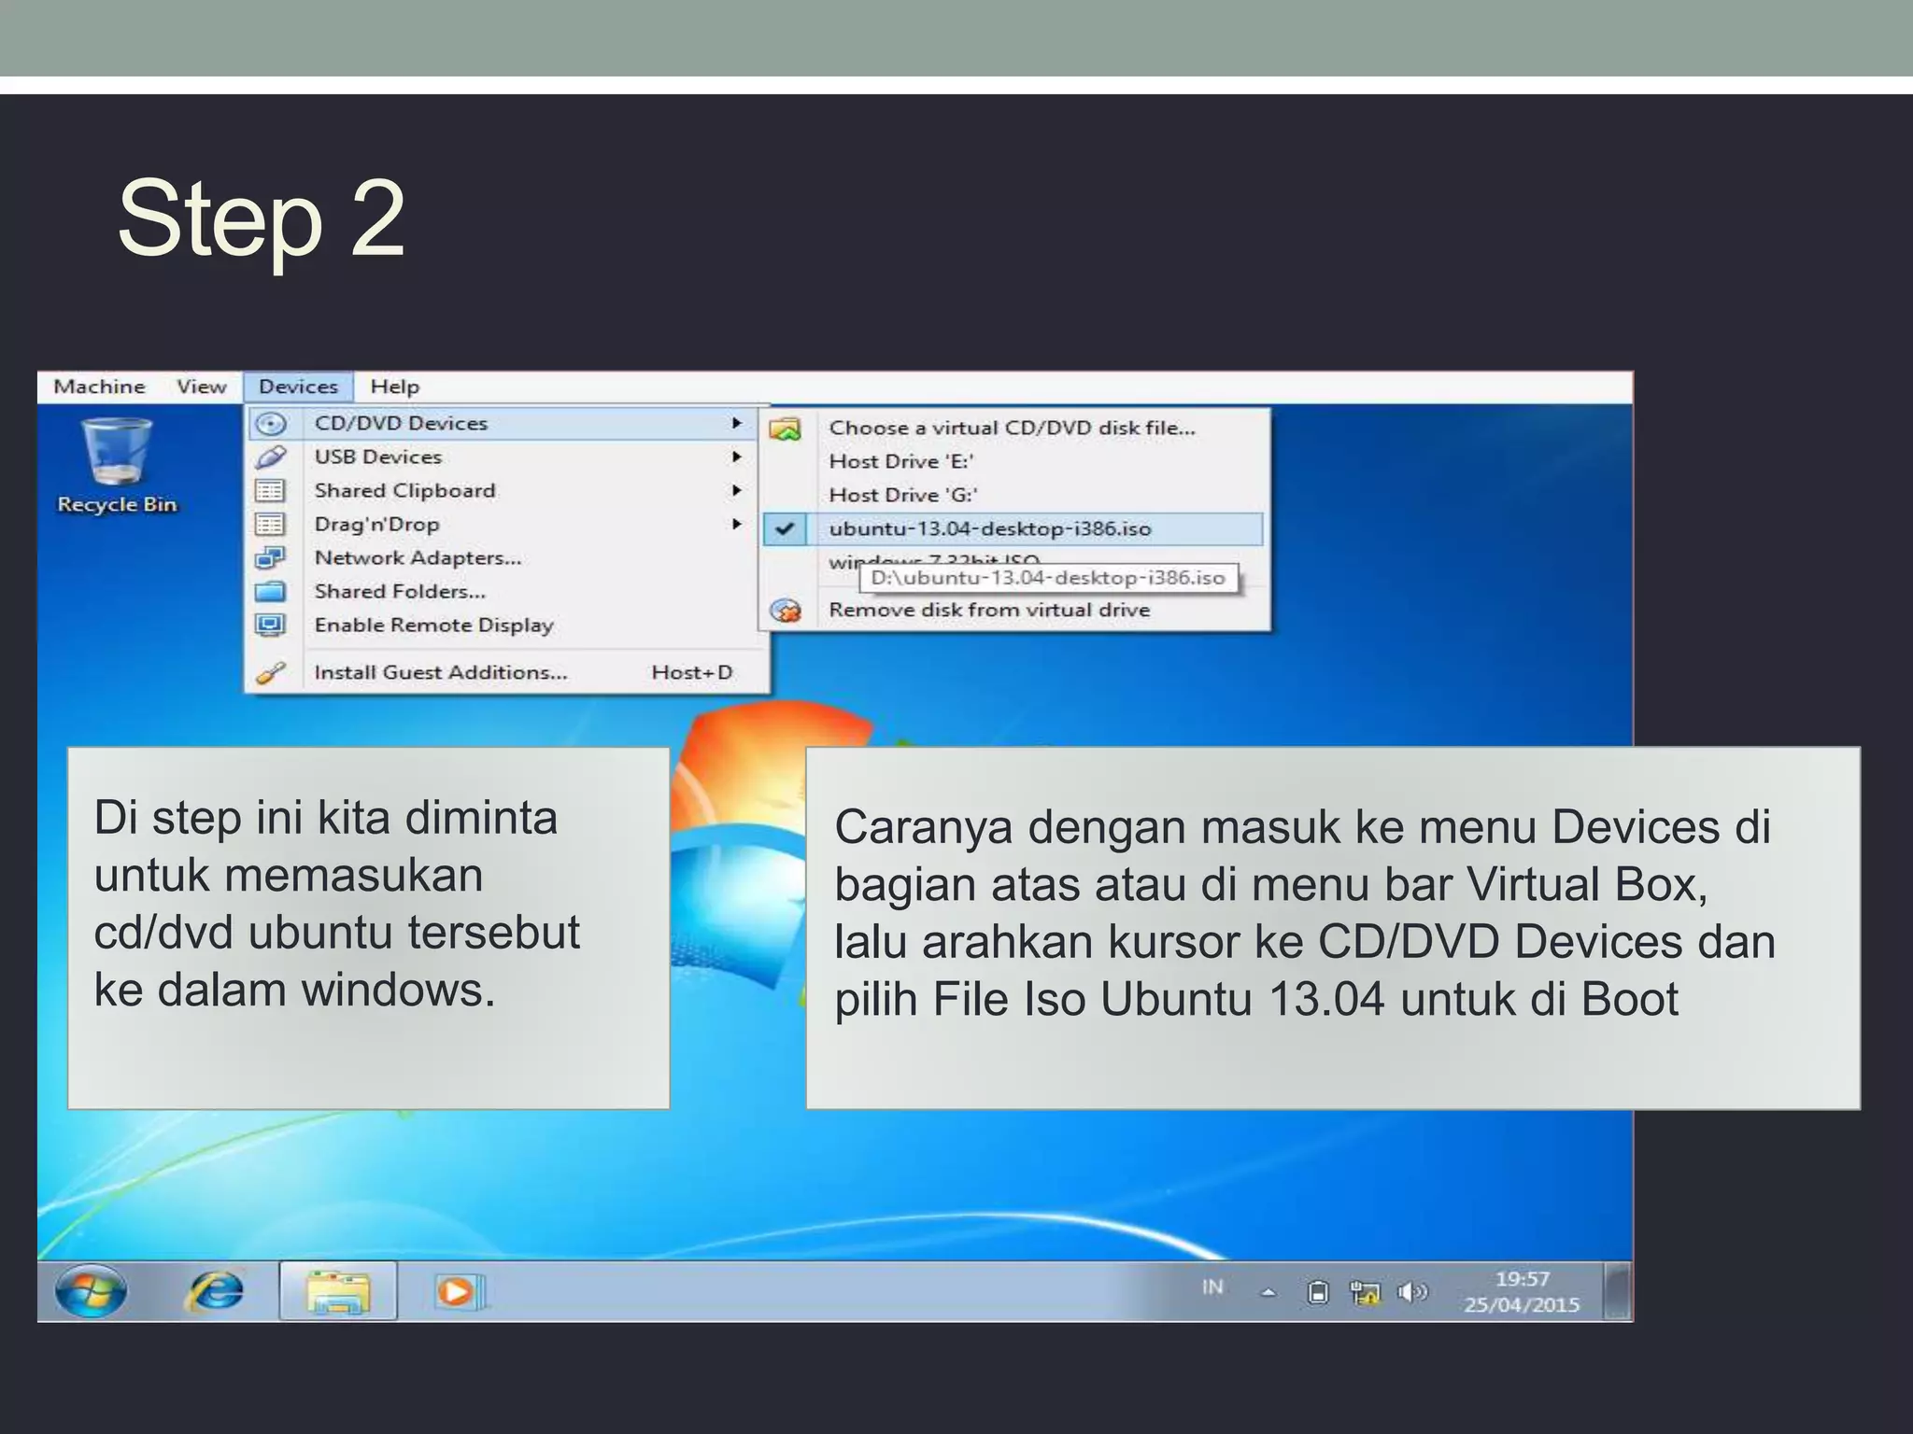Show hidden tray icons arrow
1913x1434 pixels.
click(x=1268, y=1293)
